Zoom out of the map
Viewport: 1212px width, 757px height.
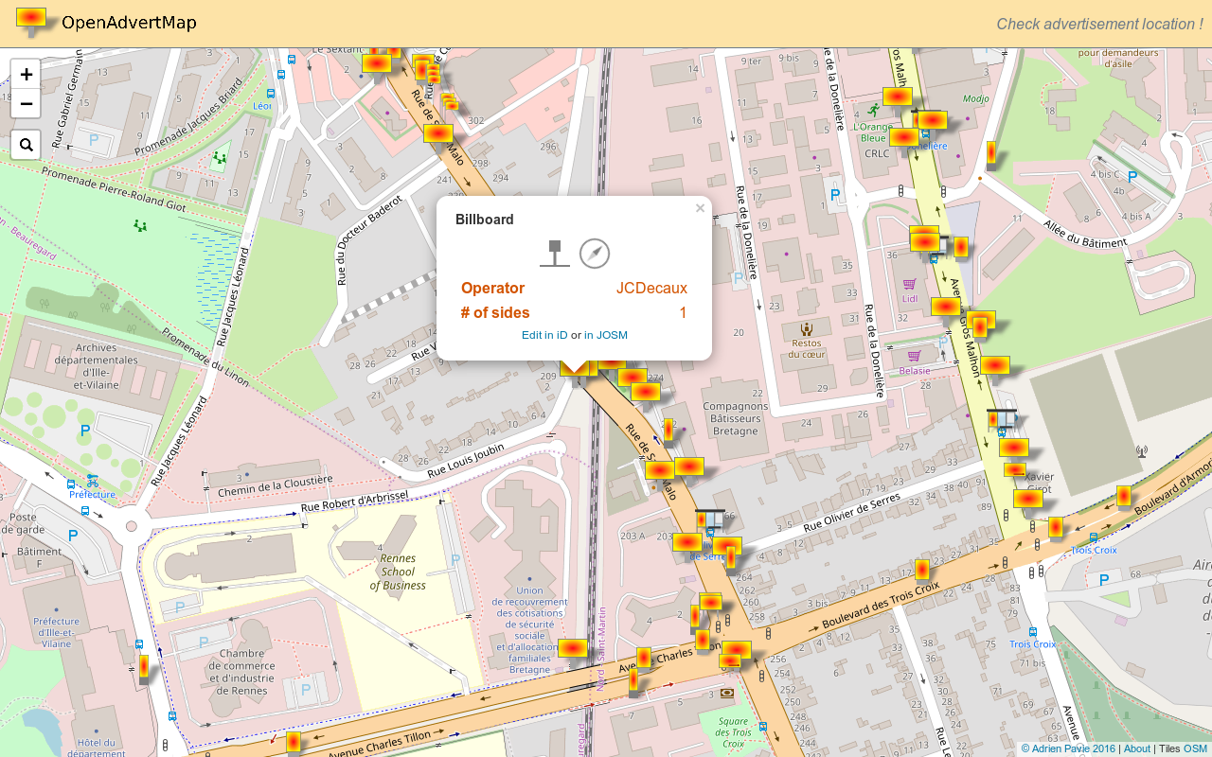[x=26, y=103]
